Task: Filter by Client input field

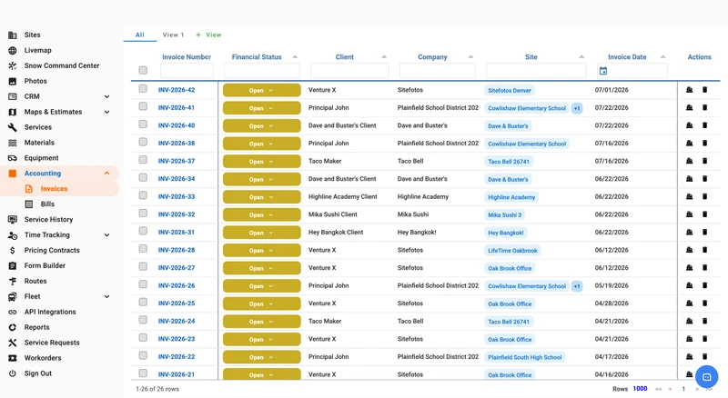Action: [349, 71]
